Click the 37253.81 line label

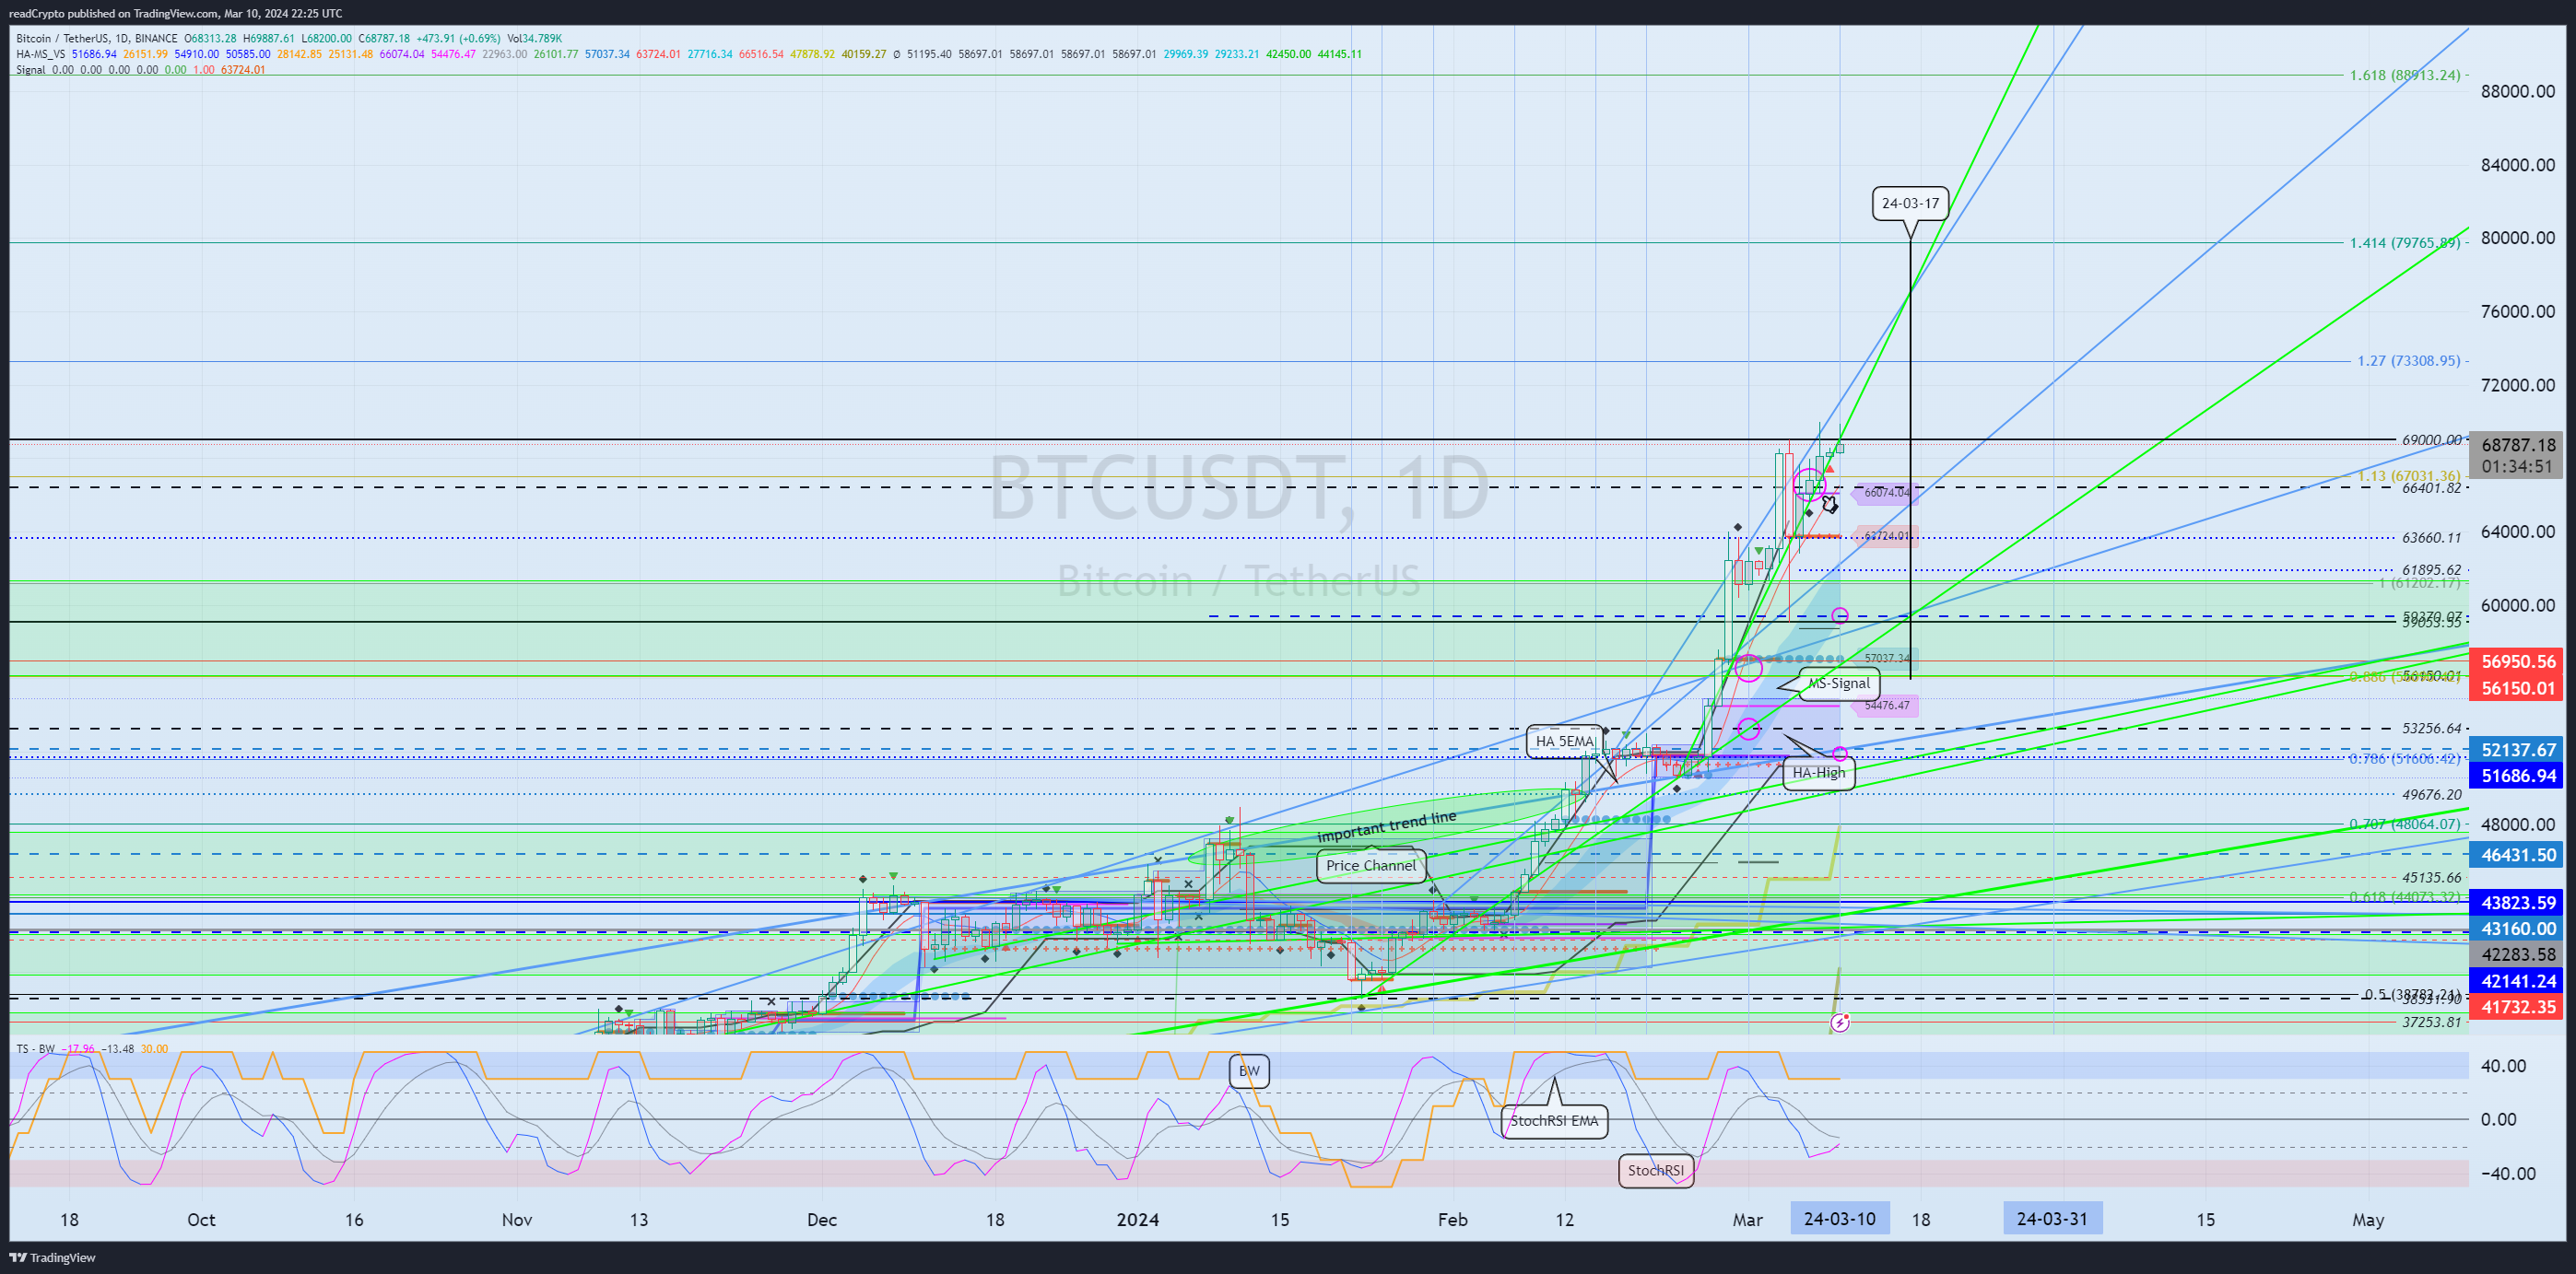[x=2431, y=1022]
